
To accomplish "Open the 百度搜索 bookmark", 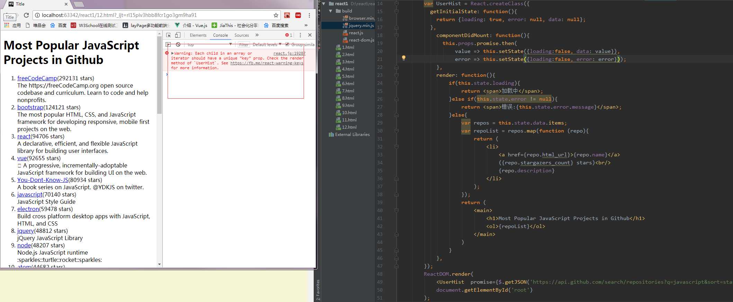I will (276, 25).
